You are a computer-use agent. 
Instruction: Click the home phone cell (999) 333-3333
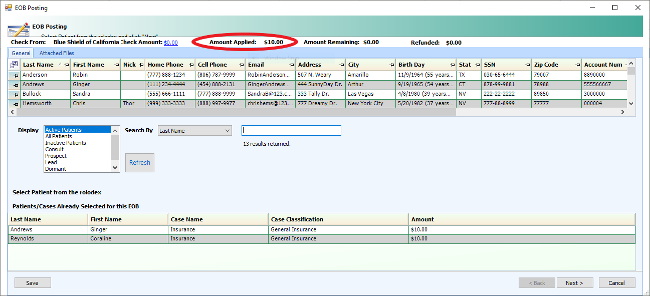point(170,104)
